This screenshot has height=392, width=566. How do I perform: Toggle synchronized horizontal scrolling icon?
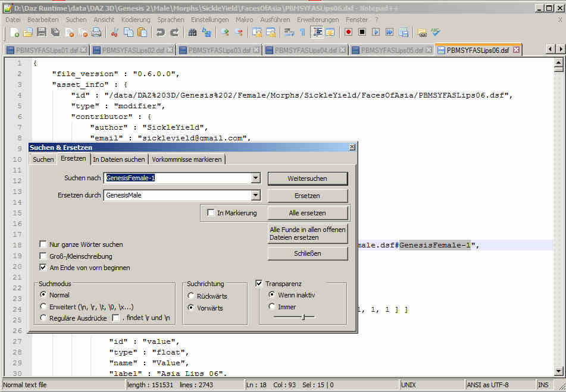[x=271, y=33]
